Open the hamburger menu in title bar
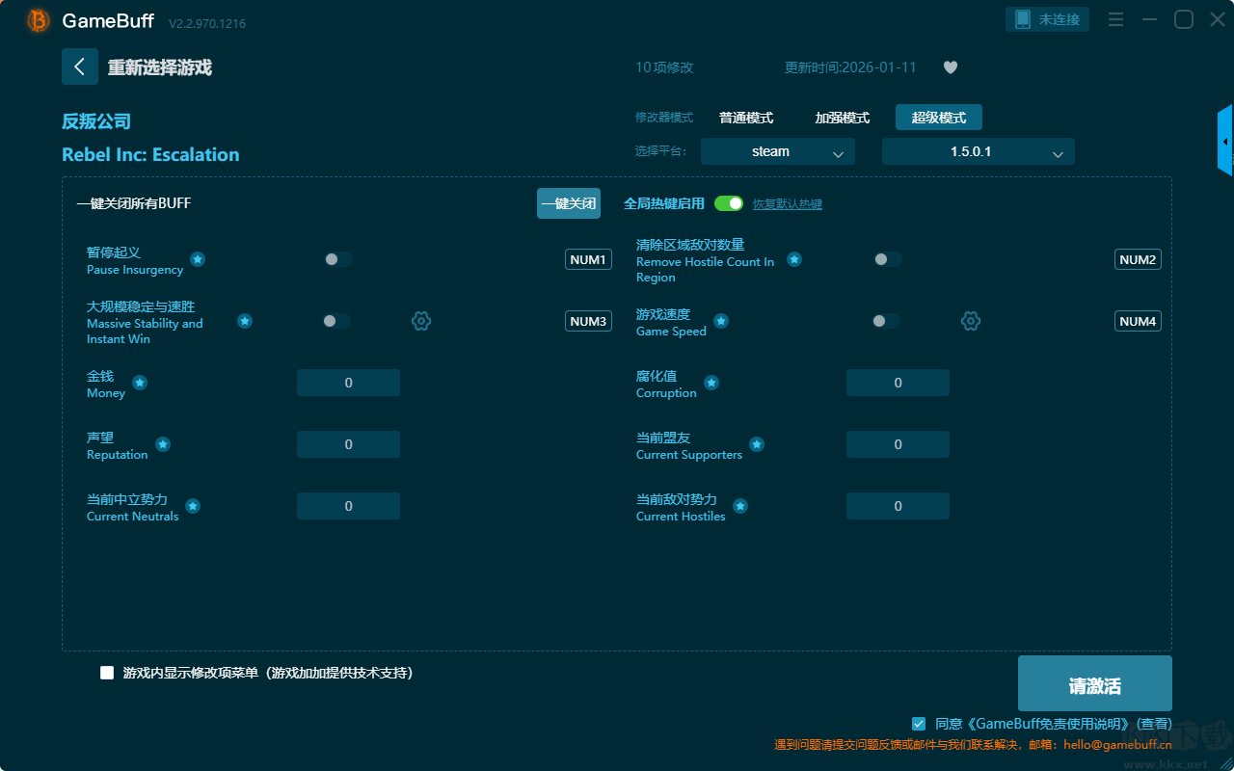1234x771 pixels. point(1115,19)
